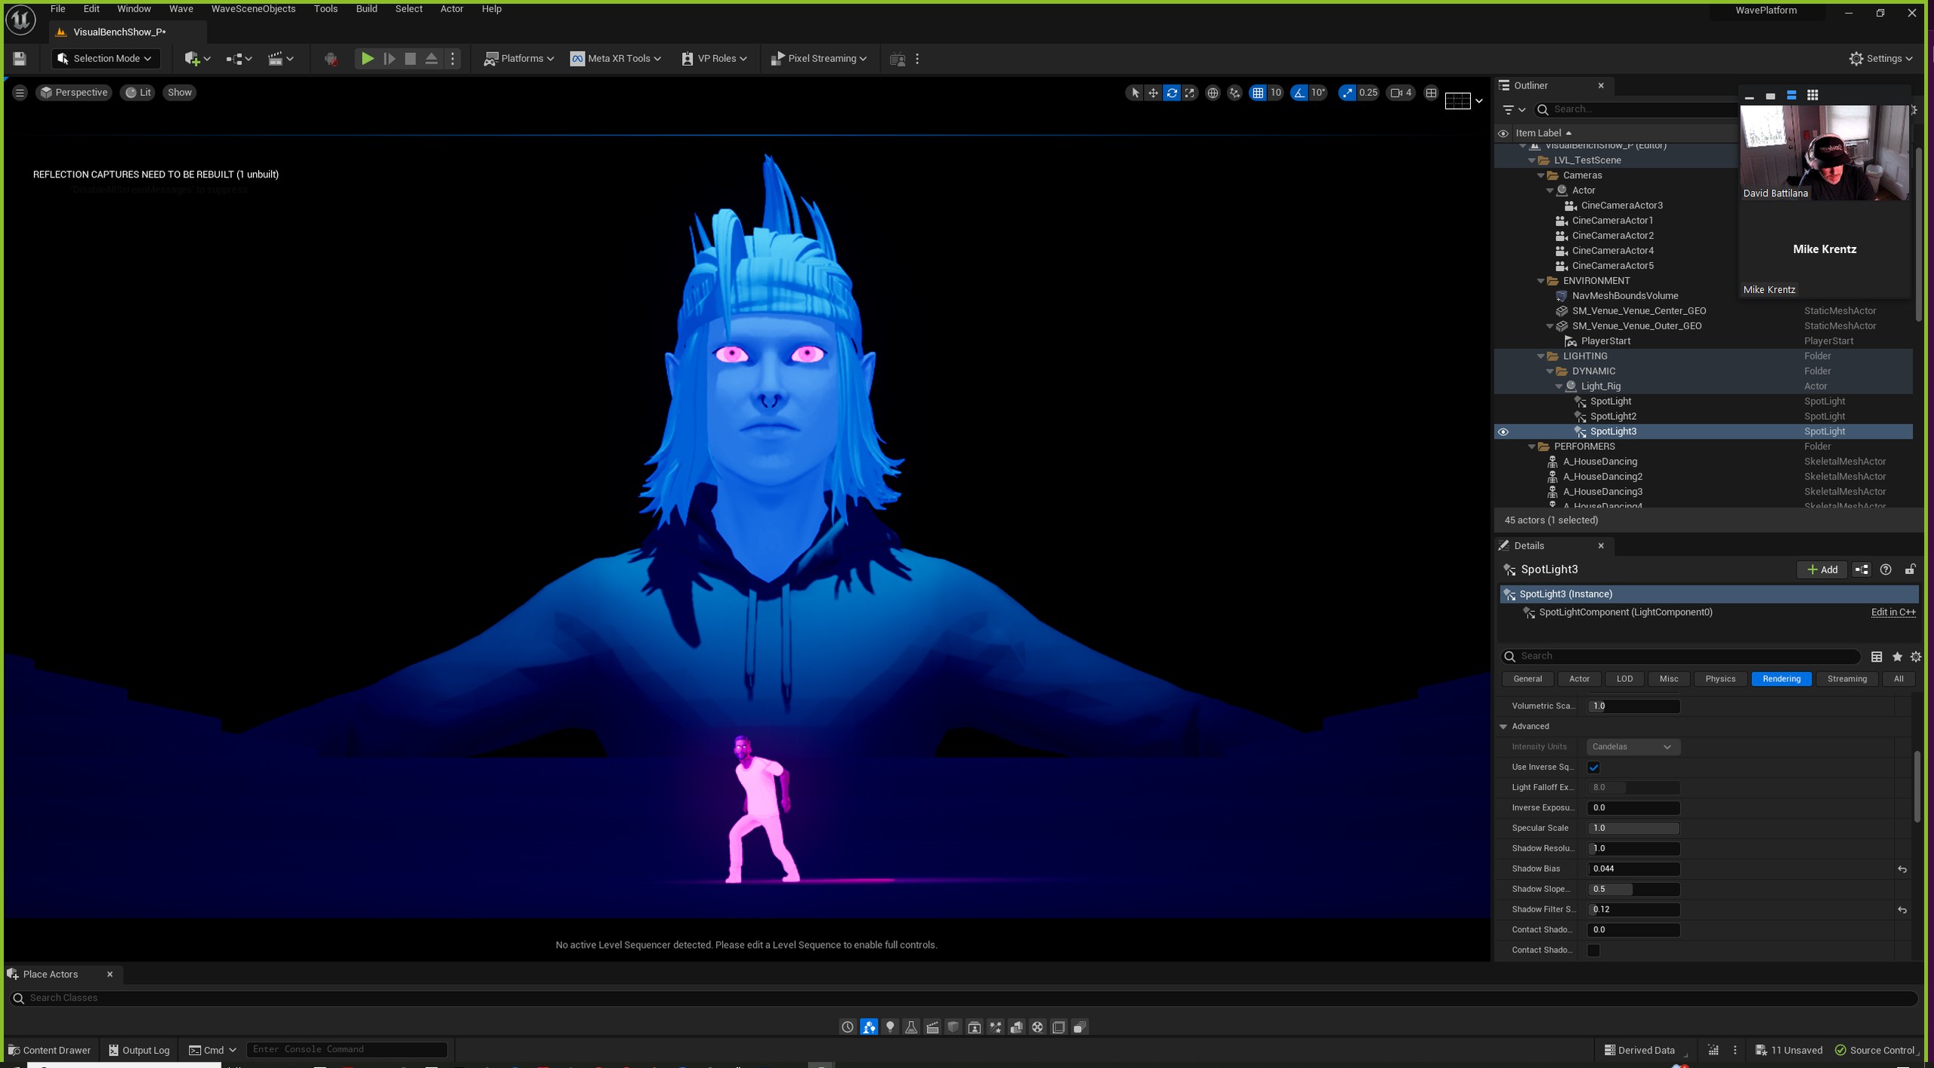This screenshot has width=1934, height=1068.
Task: Click Edit in C++ link
Action: [x=1892, y=613]
